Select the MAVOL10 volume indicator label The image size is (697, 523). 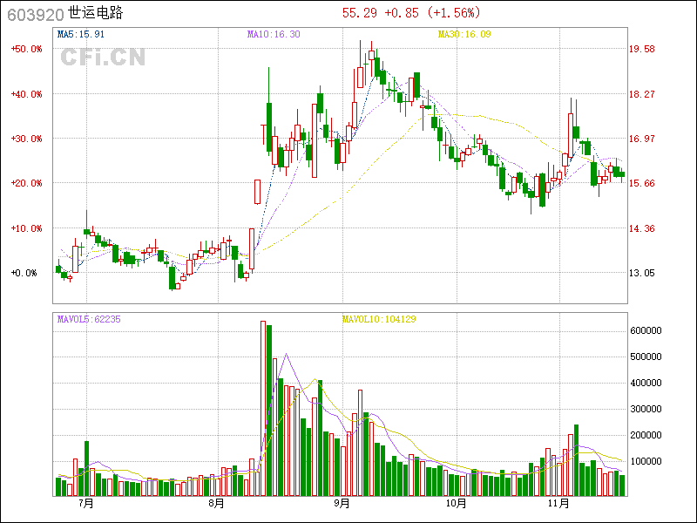[378, 319]
